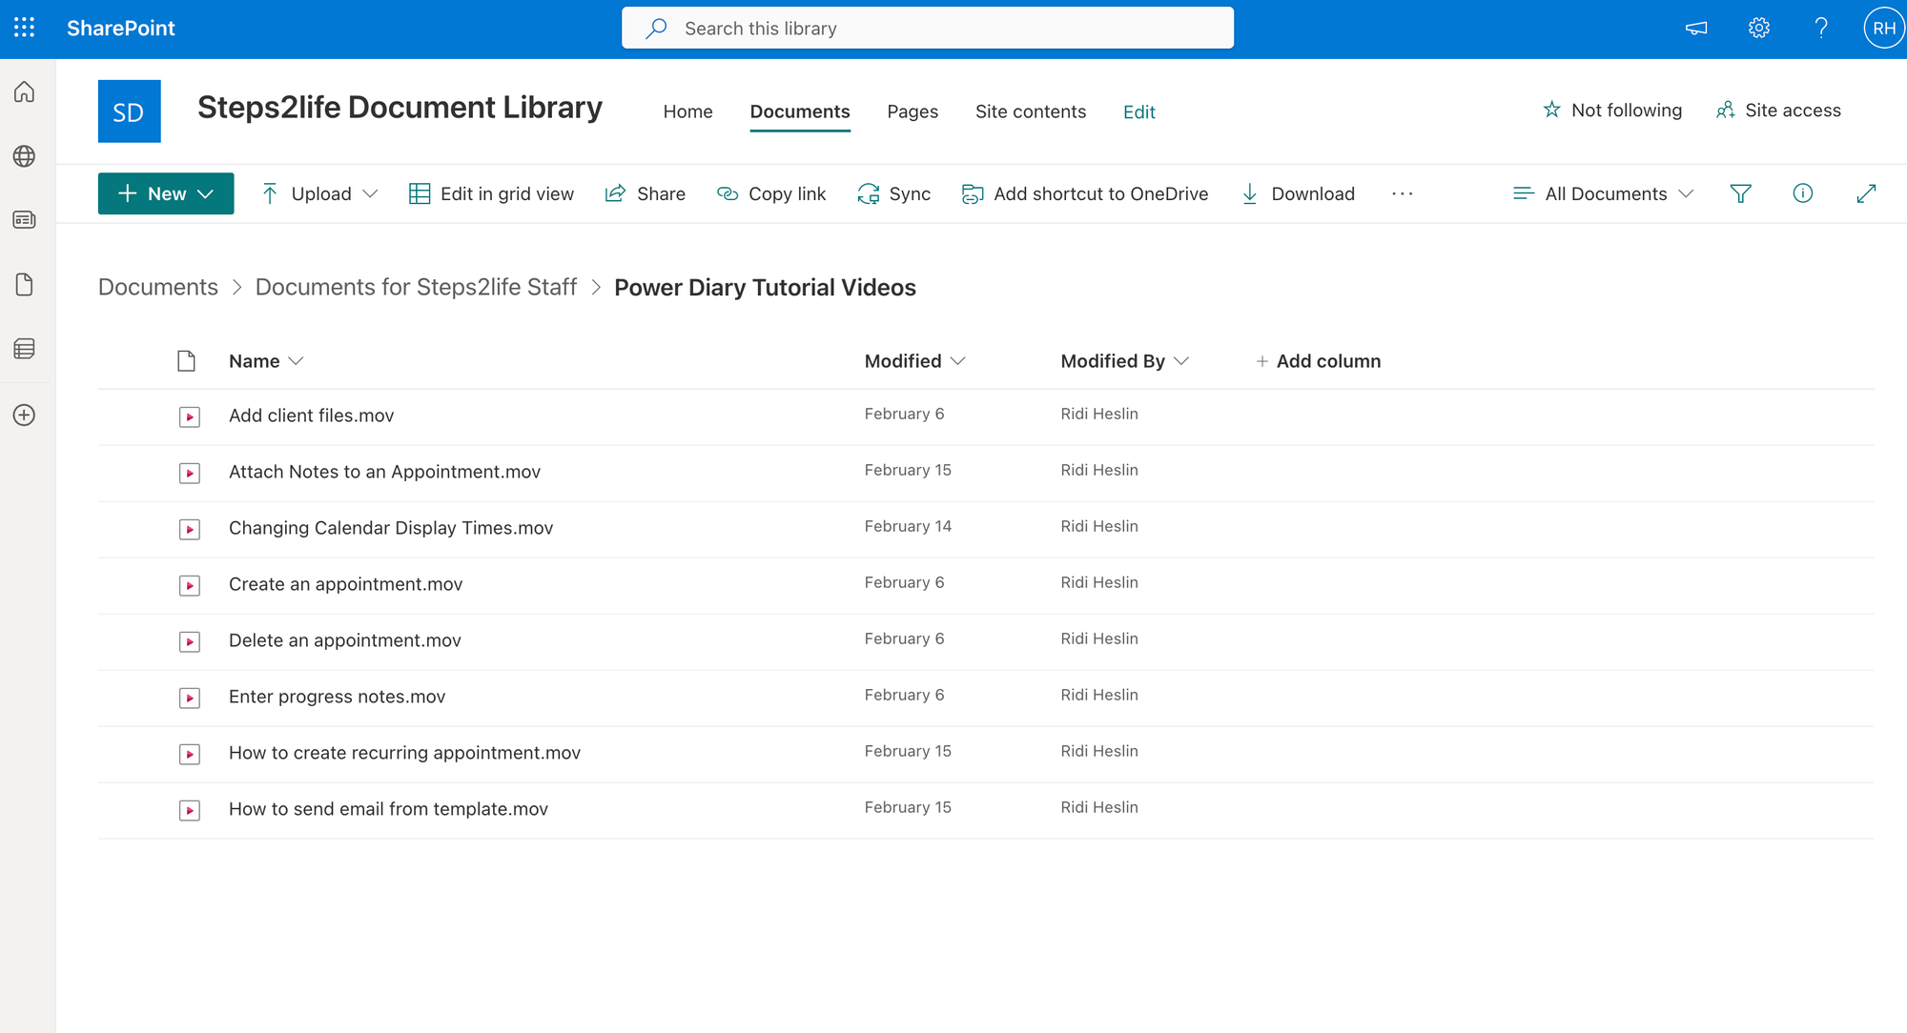
Task: Click Add shortcut to OneDrive
Action: 1085,193
